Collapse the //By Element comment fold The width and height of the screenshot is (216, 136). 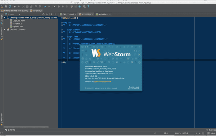pos(62,29)
